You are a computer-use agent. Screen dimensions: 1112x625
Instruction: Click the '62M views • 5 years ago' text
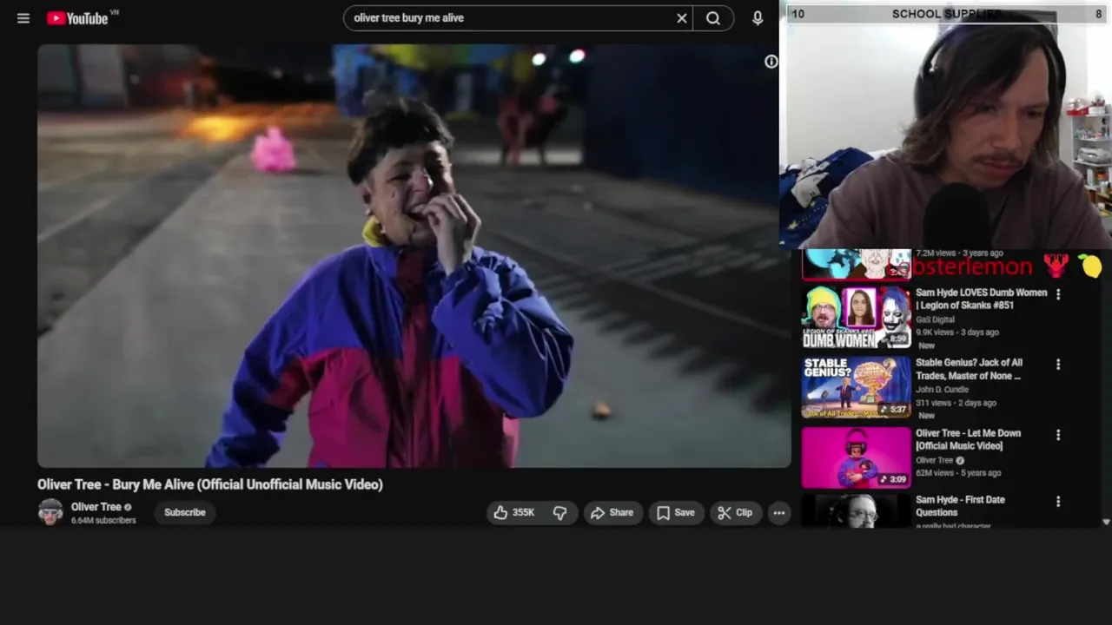(x=958, y=473)
